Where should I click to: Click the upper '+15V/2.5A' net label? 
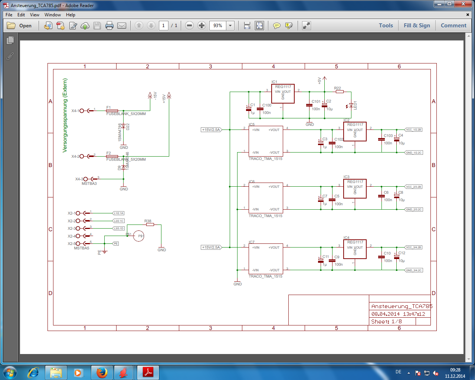coord(211,130)
